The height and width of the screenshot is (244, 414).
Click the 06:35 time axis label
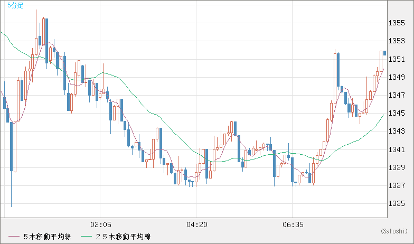click(293, 225)
